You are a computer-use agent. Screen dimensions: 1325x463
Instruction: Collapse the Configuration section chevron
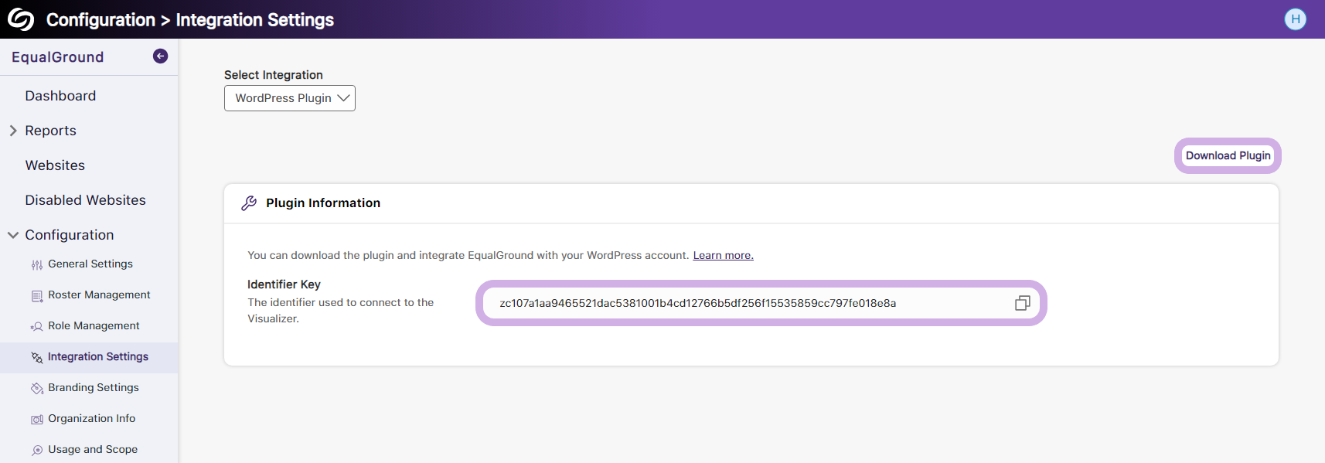point(13,235)
